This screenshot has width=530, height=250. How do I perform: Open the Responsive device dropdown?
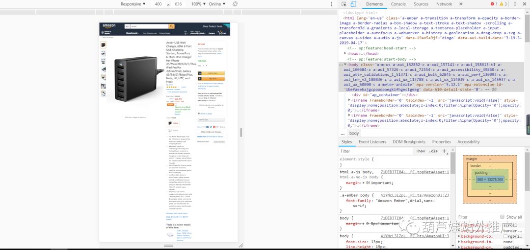(x=133, y=4)
